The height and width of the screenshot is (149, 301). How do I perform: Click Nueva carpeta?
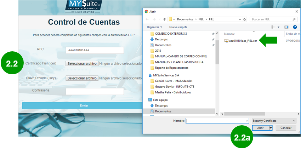point(178,27)
